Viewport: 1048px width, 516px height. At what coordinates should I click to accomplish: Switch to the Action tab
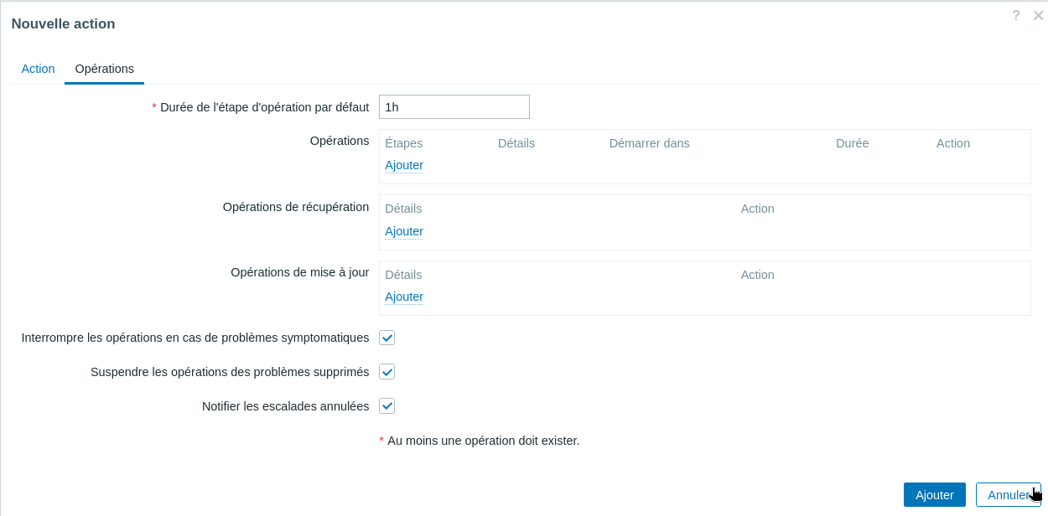38,69
